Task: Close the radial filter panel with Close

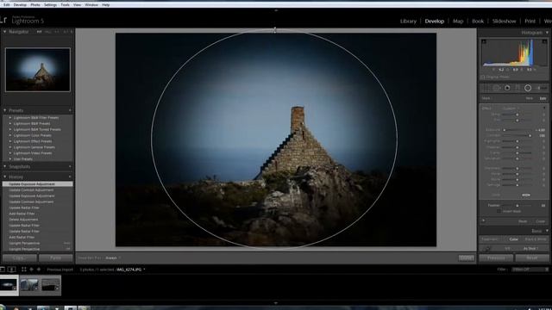Action: [x=541, y=221]
